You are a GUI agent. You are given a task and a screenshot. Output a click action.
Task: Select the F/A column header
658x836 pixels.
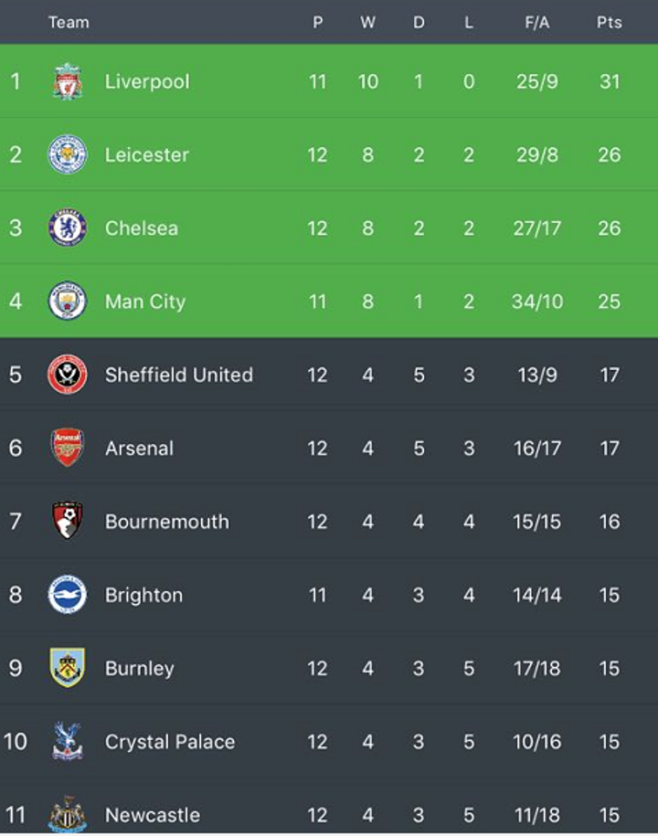[537, 23]
